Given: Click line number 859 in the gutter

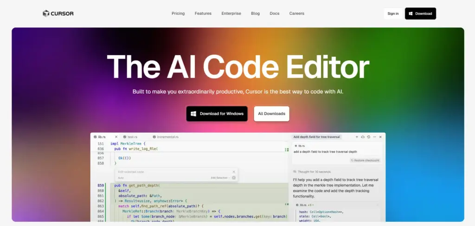Looking at the screenshot, I should coord(101,186).
